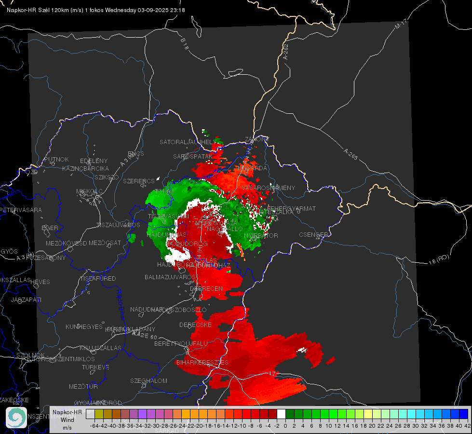Image resolution: width=472 pixels, height=434 pixels.
Task: Click the BERETTYÓÚJFALU town label
Action: point(181,343)
